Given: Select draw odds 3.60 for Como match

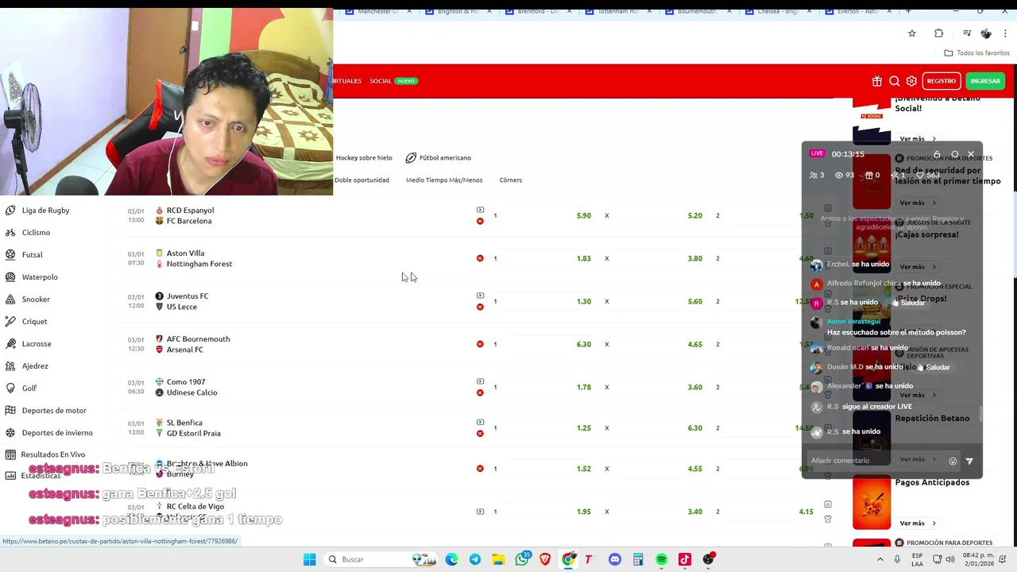Looking at the screenshot, I should pyautogui.click(x=695, y=387).
